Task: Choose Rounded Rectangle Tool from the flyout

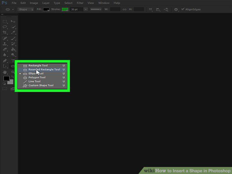Action: click(42, 69)
